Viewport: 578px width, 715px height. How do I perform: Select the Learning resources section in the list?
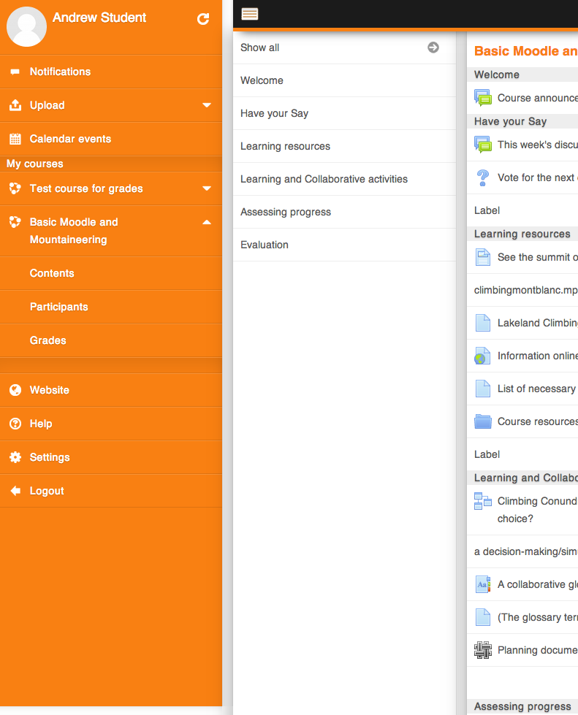coord(344,146)
